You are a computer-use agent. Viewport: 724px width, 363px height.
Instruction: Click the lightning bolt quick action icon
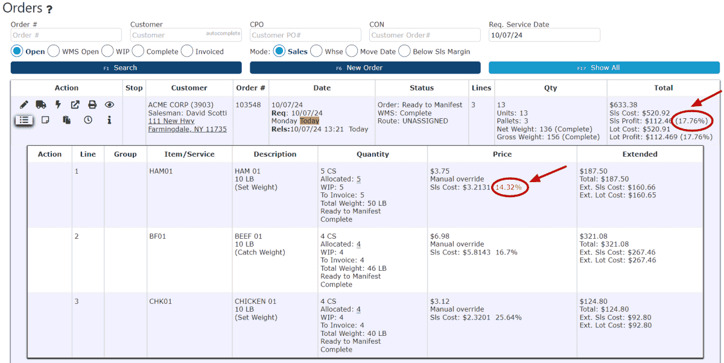pos(59,105)
